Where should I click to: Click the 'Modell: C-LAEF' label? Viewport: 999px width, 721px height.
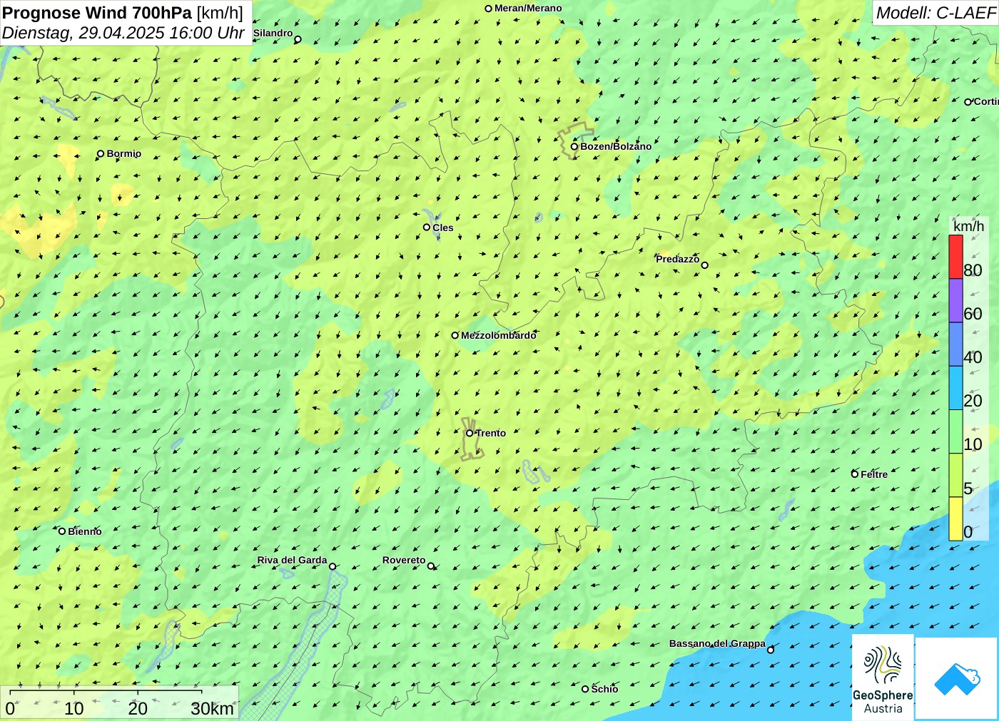935,13
